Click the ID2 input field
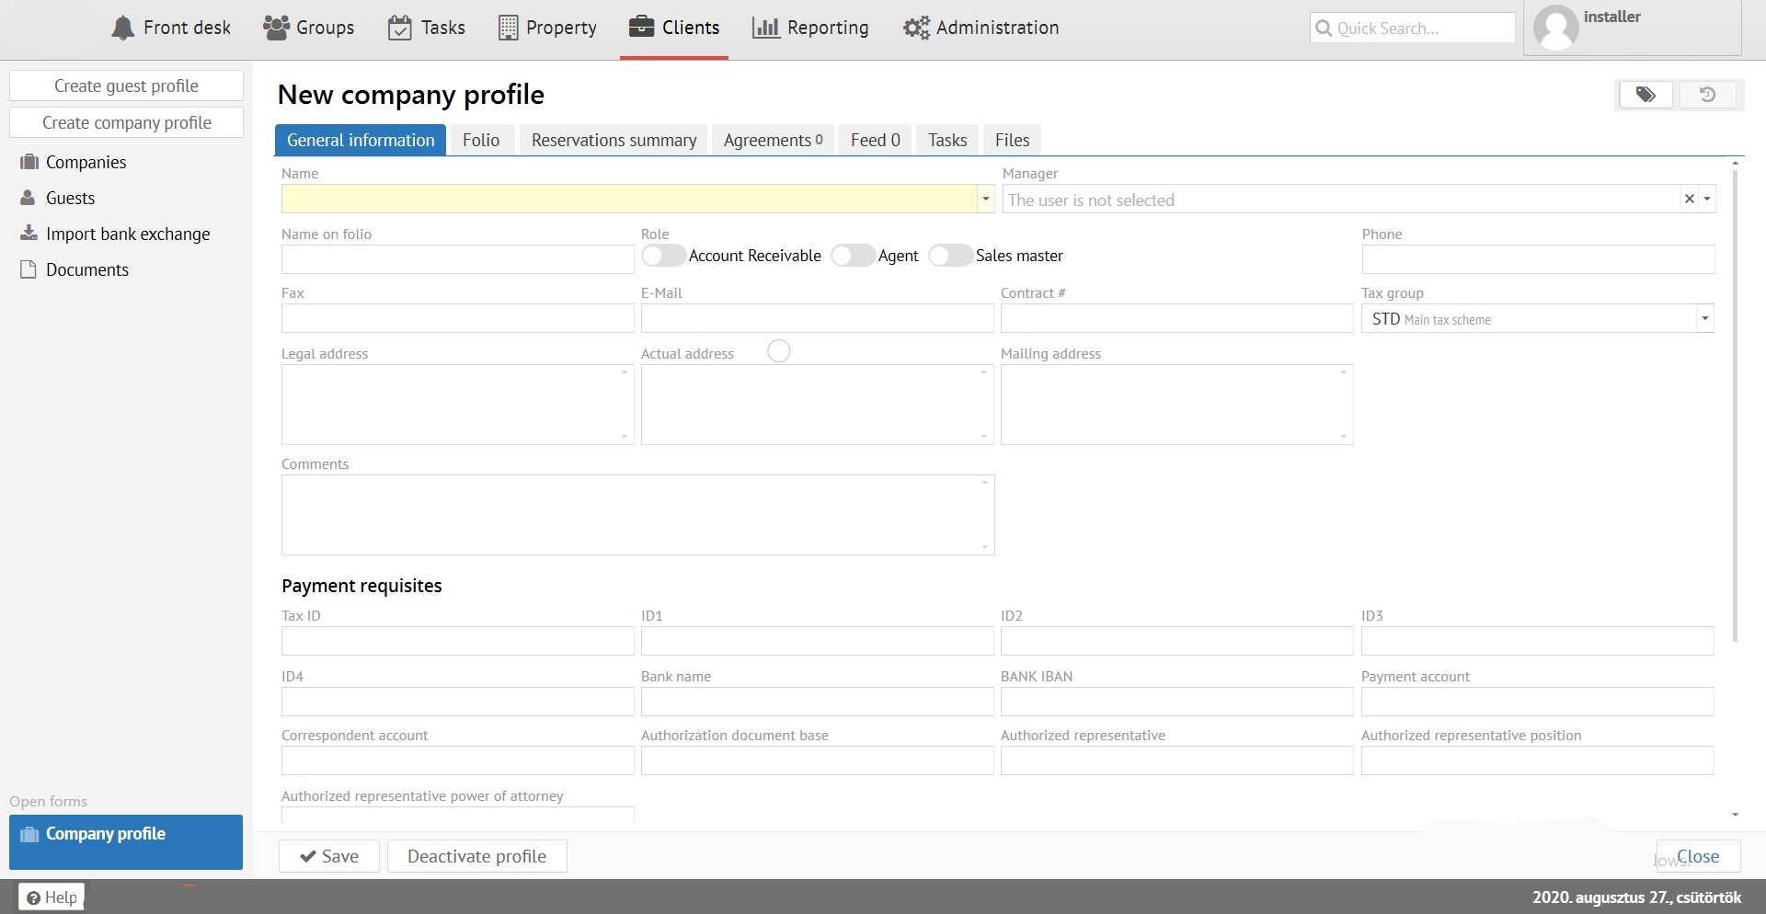Viewport: 1766px width, 914px height. (x=1176, y=641)
